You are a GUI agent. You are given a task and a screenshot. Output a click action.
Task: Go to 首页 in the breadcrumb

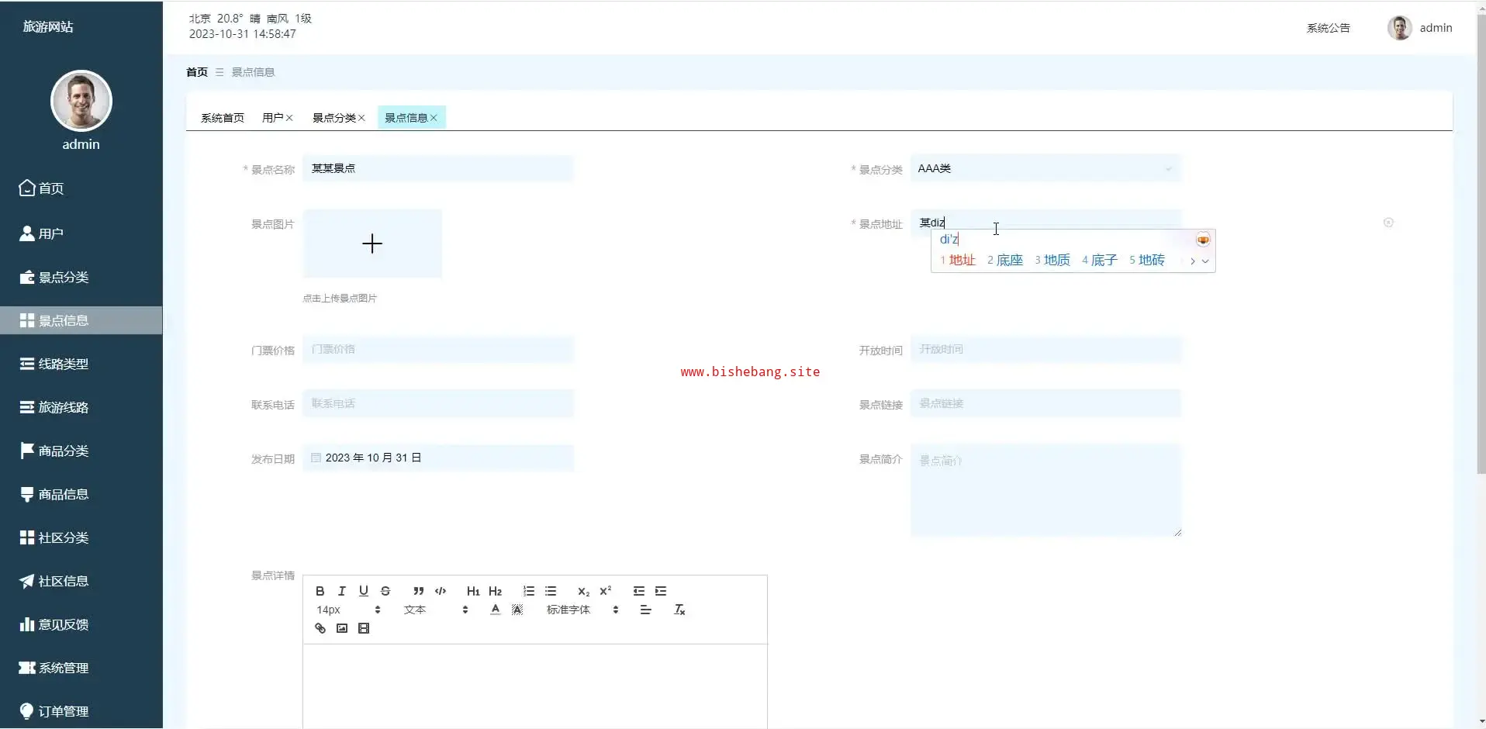pyautogui.click(x=197, y=72)
